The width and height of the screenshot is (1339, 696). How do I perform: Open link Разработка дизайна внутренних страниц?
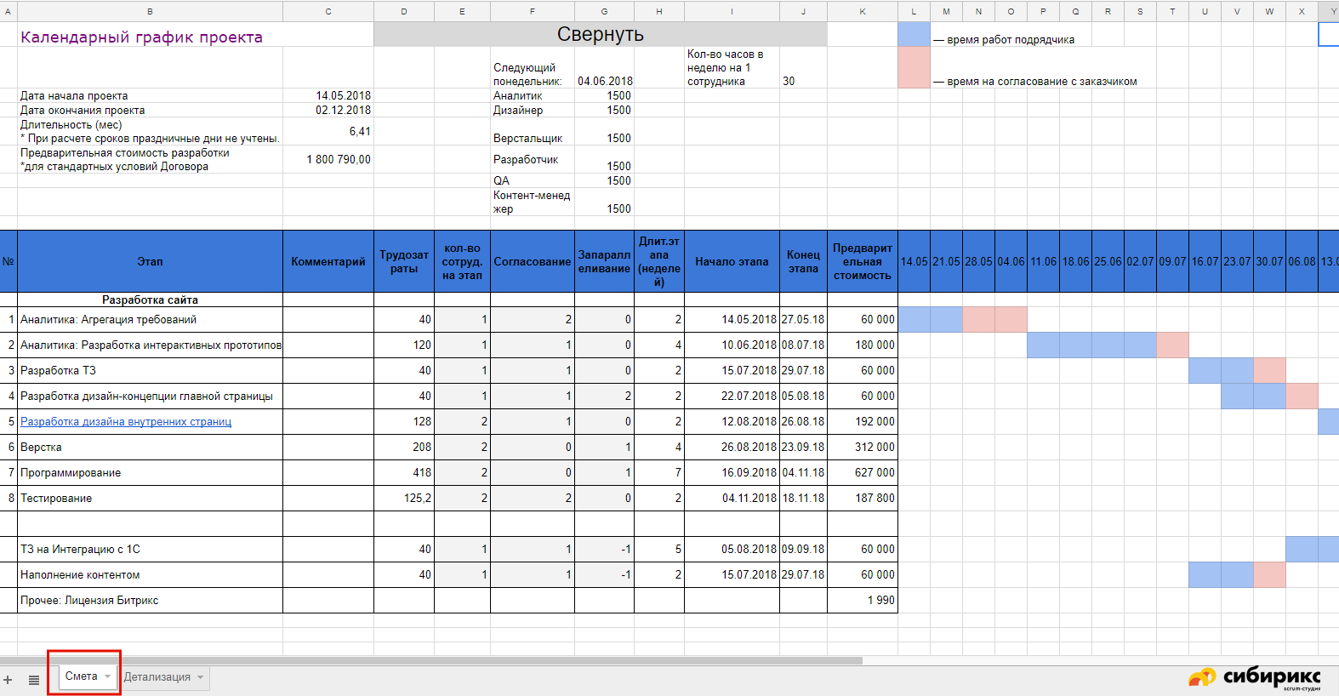point(126,422)
